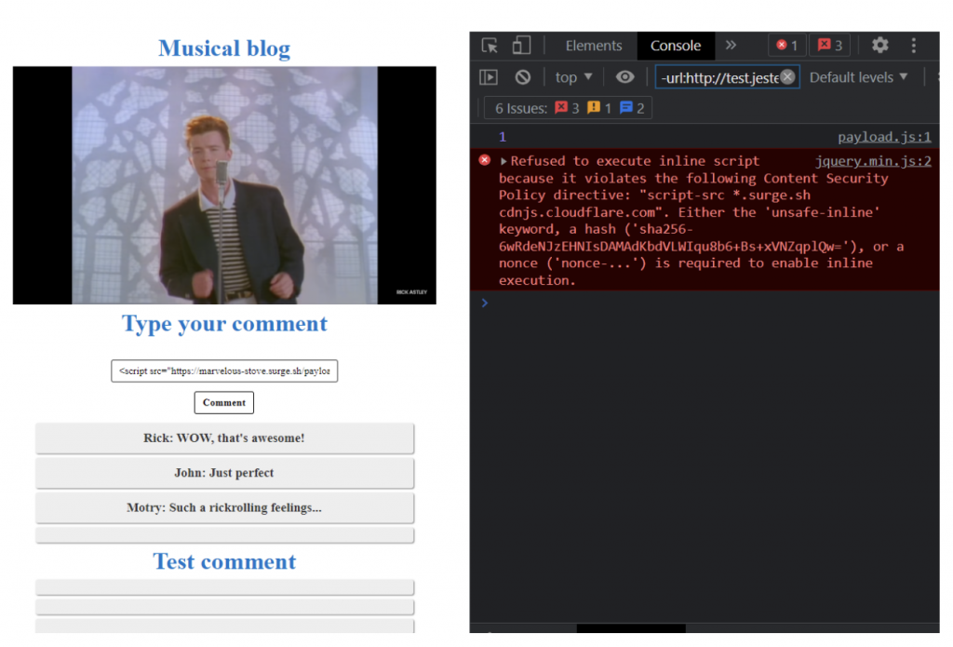
Task: Toggle the device toolbar icon
Action: [521, 45]
